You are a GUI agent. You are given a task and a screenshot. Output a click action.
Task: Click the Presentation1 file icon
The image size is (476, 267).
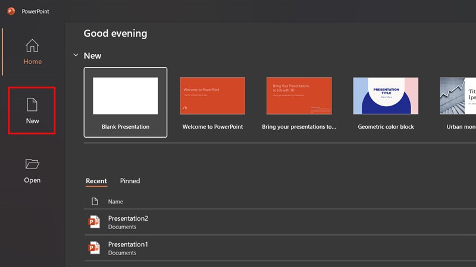coord(94,248)
